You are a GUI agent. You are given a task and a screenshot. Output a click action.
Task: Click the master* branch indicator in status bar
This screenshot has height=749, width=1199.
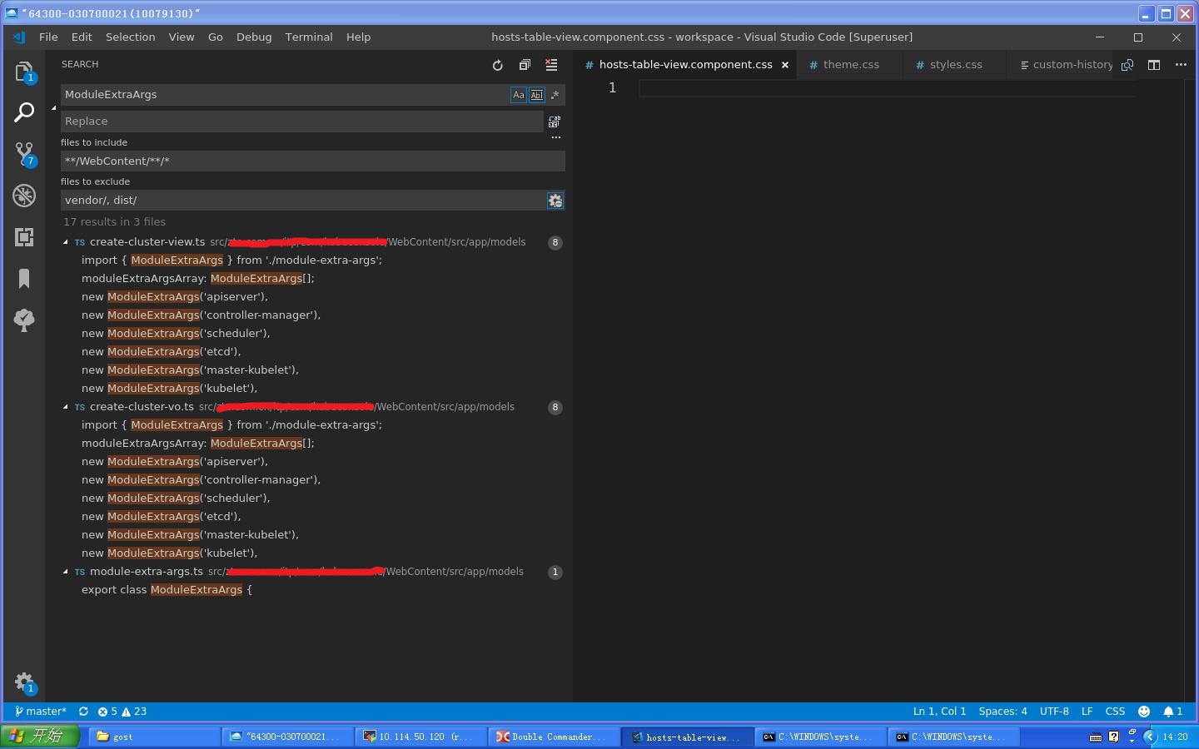point(40,712)
